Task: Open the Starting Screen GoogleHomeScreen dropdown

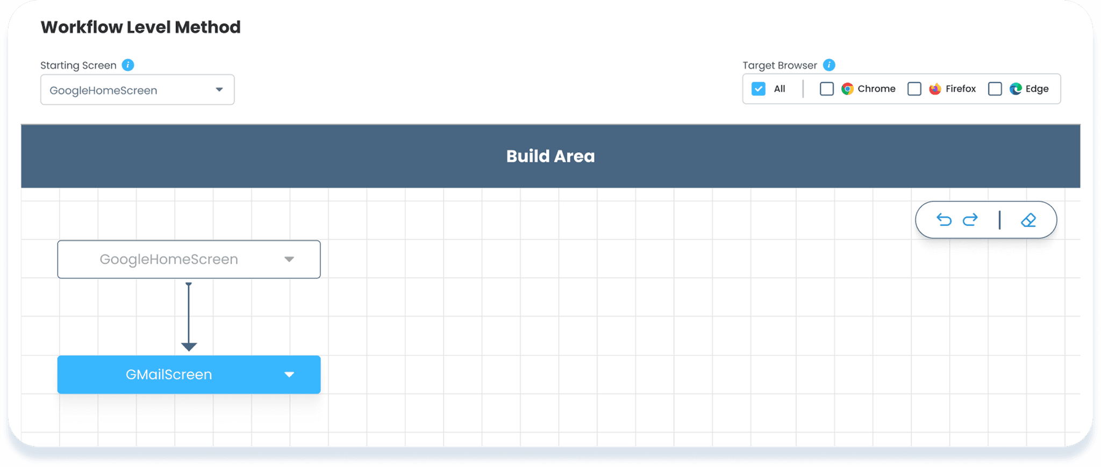Action: (138, 90)
